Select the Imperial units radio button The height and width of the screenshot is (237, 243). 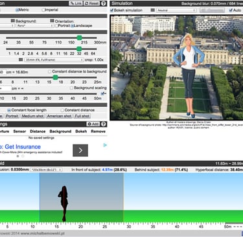coord(43,10)
